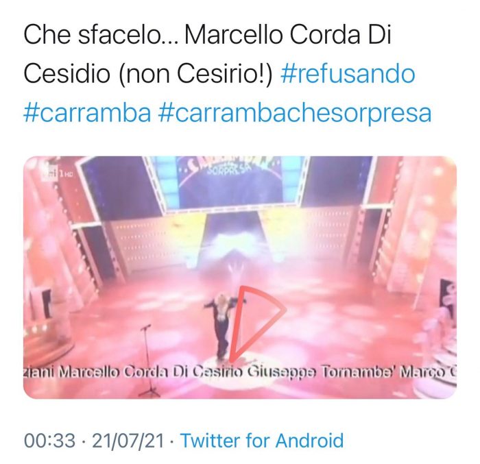
Task: Open the #refusando hashtag
Action: pos(348,75)
